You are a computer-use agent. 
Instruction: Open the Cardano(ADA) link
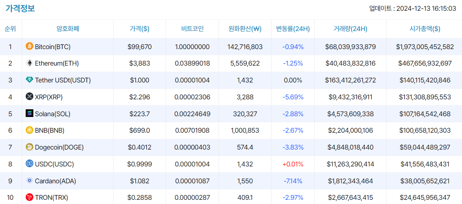tap(56, 181)
